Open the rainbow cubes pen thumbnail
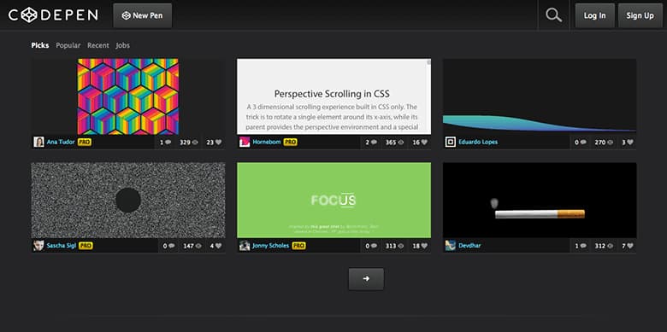This screenshot has width=667, height=332. click(x=128, y=96)
